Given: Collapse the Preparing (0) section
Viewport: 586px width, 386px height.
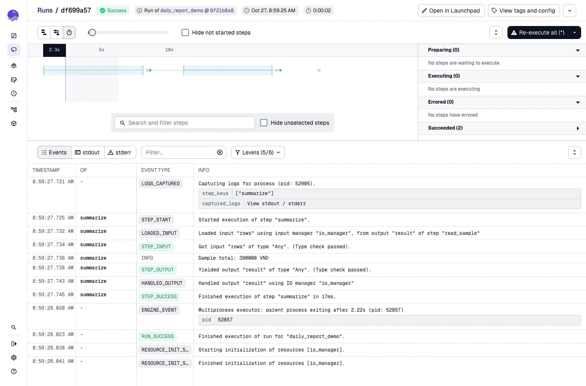Looking at the screenshot, I should click(578, 50).
